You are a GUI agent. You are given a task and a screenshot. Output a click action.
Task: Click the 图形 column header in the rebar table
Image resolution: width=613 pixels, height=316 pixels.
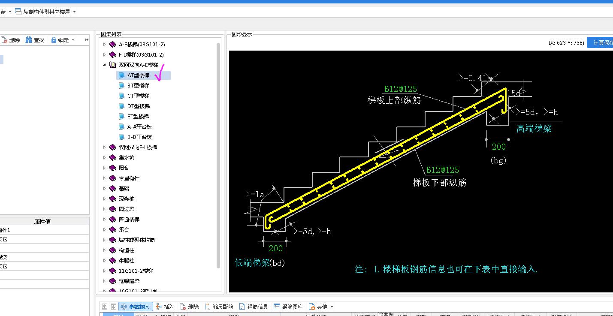[x=234, y=315]
